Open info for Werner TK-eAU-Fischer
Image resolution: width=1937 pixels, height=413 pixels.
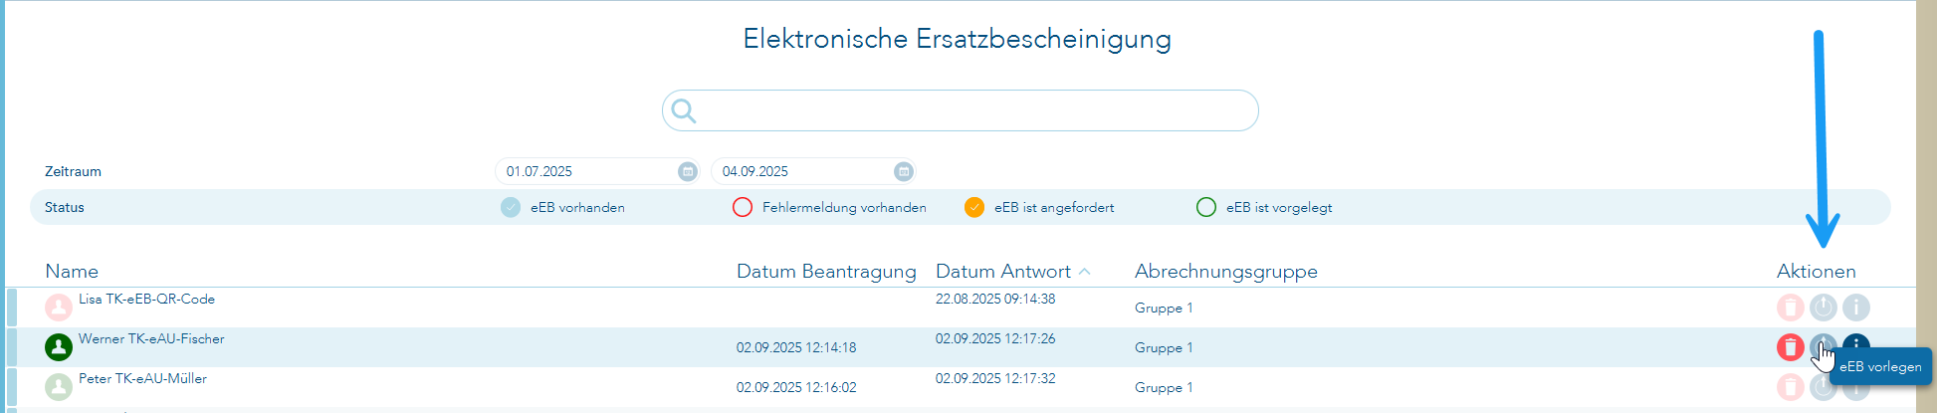[x=1856, y=343]
